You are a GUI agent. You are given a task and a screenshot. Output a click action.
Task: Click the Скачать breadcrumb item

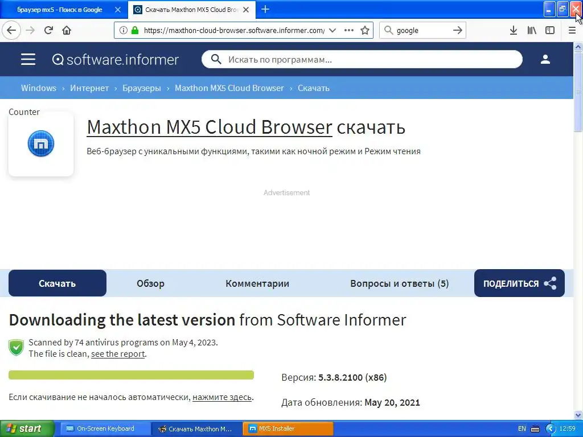(x=314, y=88)
